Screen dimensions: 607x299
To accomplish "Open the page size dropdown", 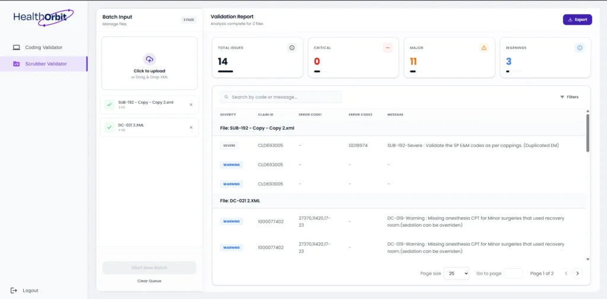I will [x=456, y=274].
